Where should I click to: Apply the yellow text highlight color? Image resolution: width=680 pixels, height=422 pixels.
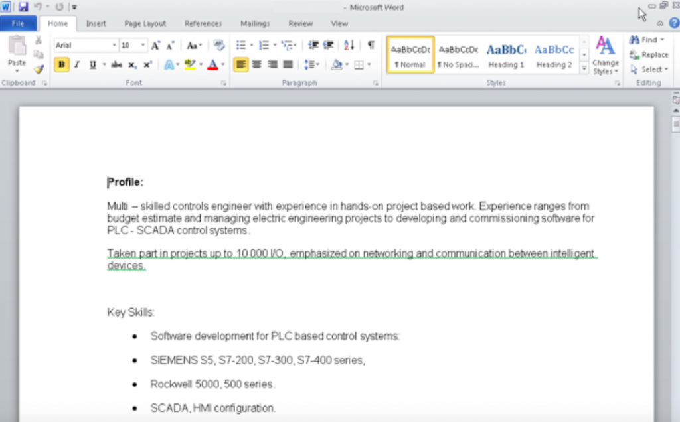click(x=190, y=65)
